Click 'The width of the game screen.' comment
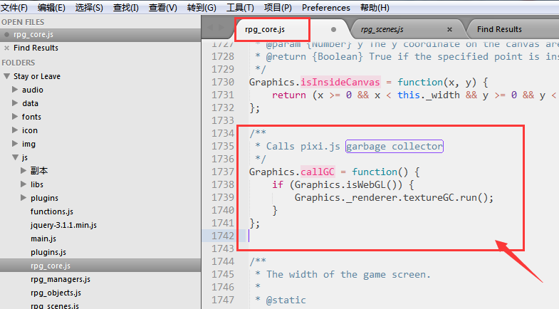The height and width of the screenshot is (309, 559). pyautogui.click(x=348, y=274)
